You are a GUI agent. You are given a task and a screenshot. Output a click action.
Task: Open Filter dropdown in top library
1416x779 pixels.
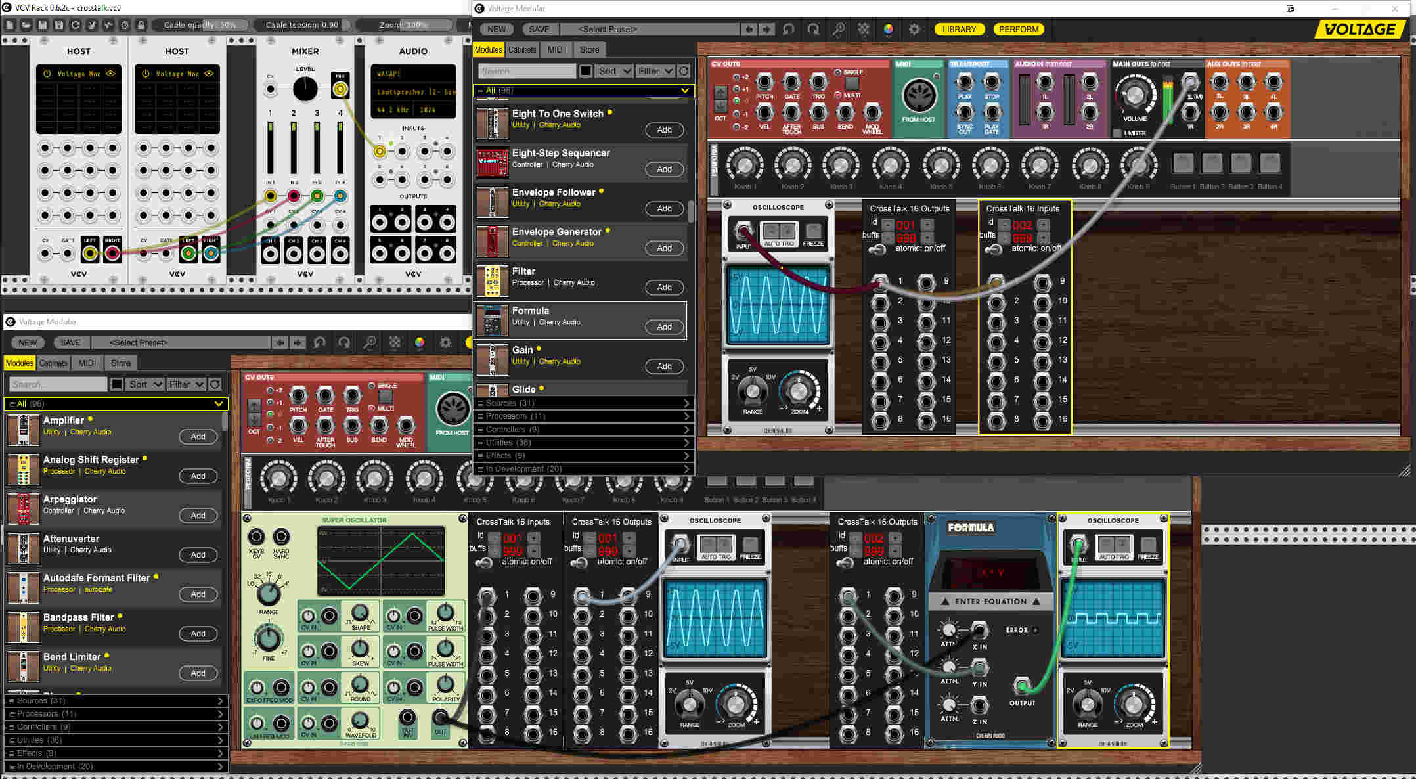click(x=655, y=71)
